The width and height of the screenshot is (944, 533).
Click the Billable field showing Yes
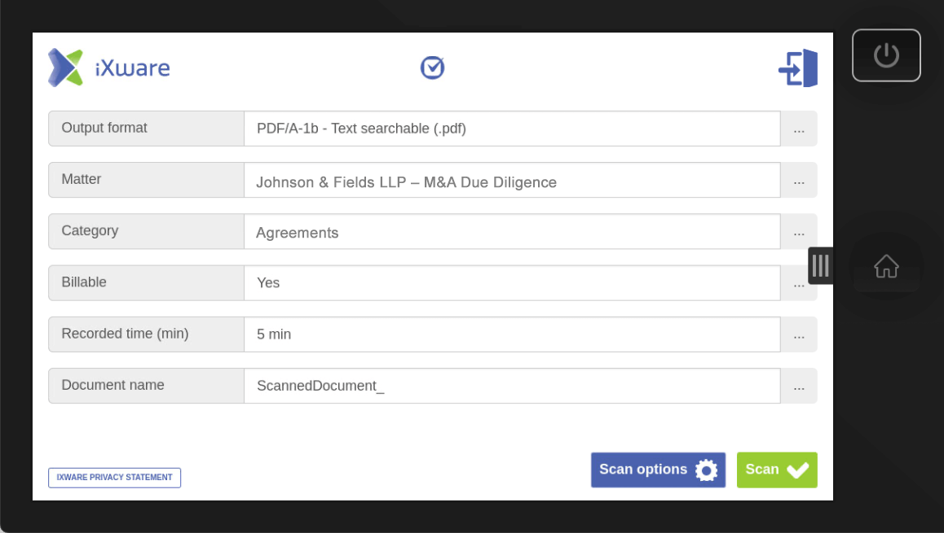512,283
